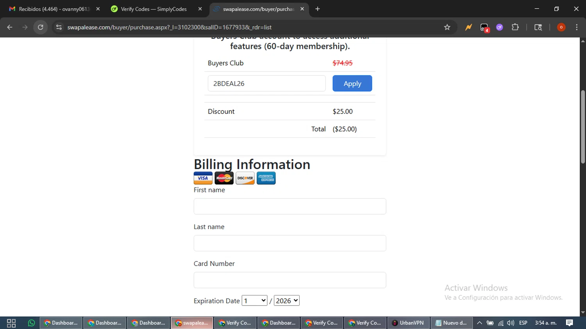This screenshot has height=329, width=586.
Task: Click the struck-through $74.95 price
Action: tap(343, 63)
